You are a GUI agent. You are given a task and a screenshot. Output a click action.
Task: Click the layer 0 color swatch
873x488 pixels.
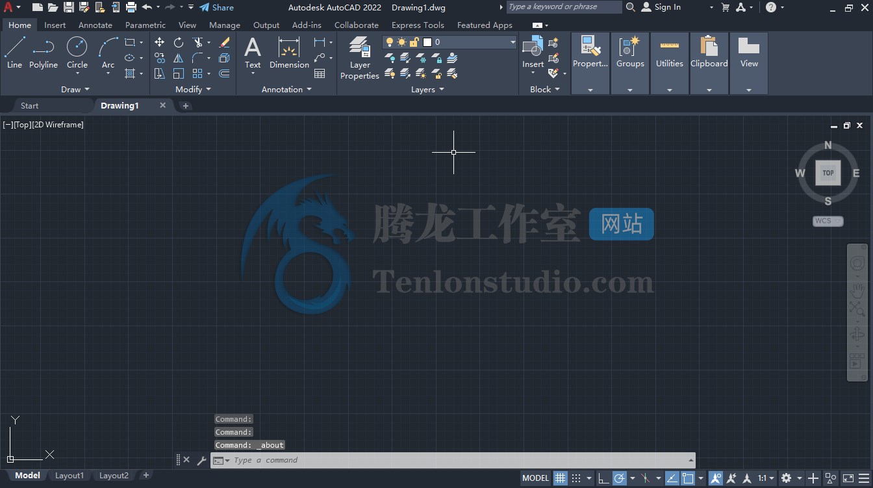pos(427,42)
